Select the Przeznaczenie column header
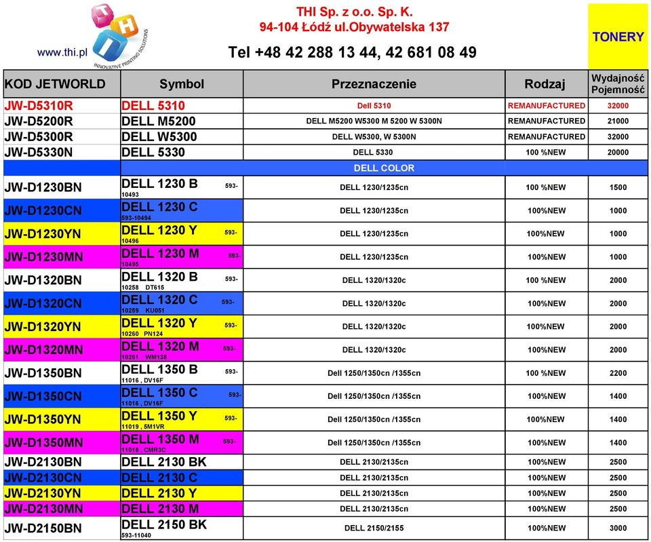Viewport: 651px width, 542px height. click(374, 84)
